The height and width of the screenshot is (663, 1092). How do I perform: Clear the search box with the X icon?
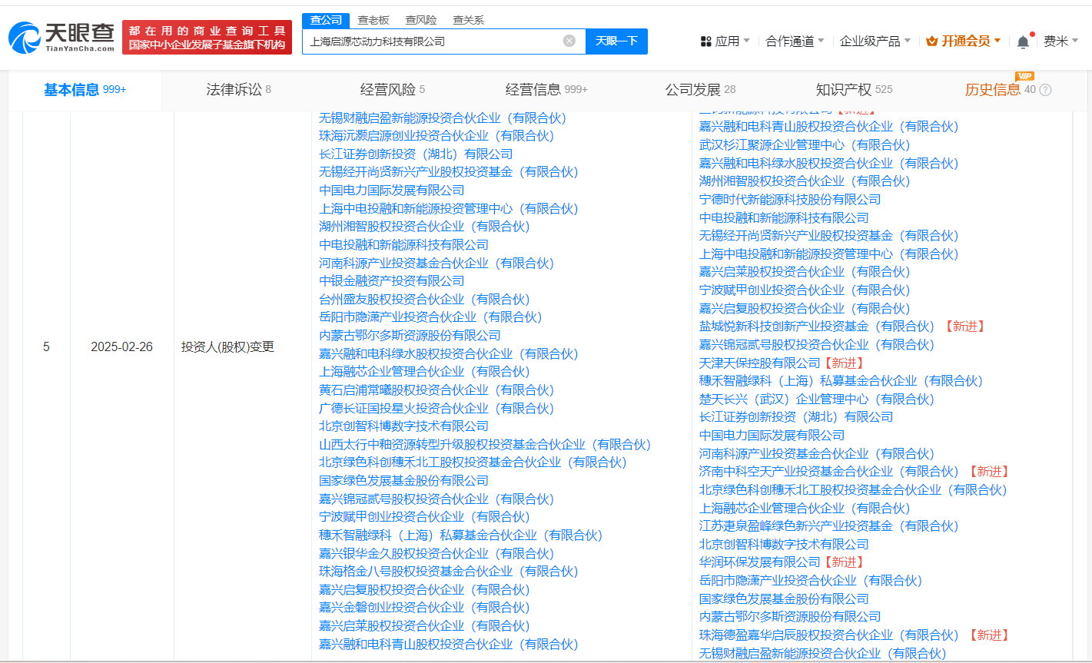tap(569, 41)
